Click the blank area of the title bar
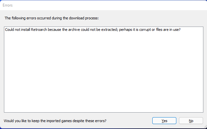This screenshot has width=207, height=129. pyautogui.click(x=105, y=5)
